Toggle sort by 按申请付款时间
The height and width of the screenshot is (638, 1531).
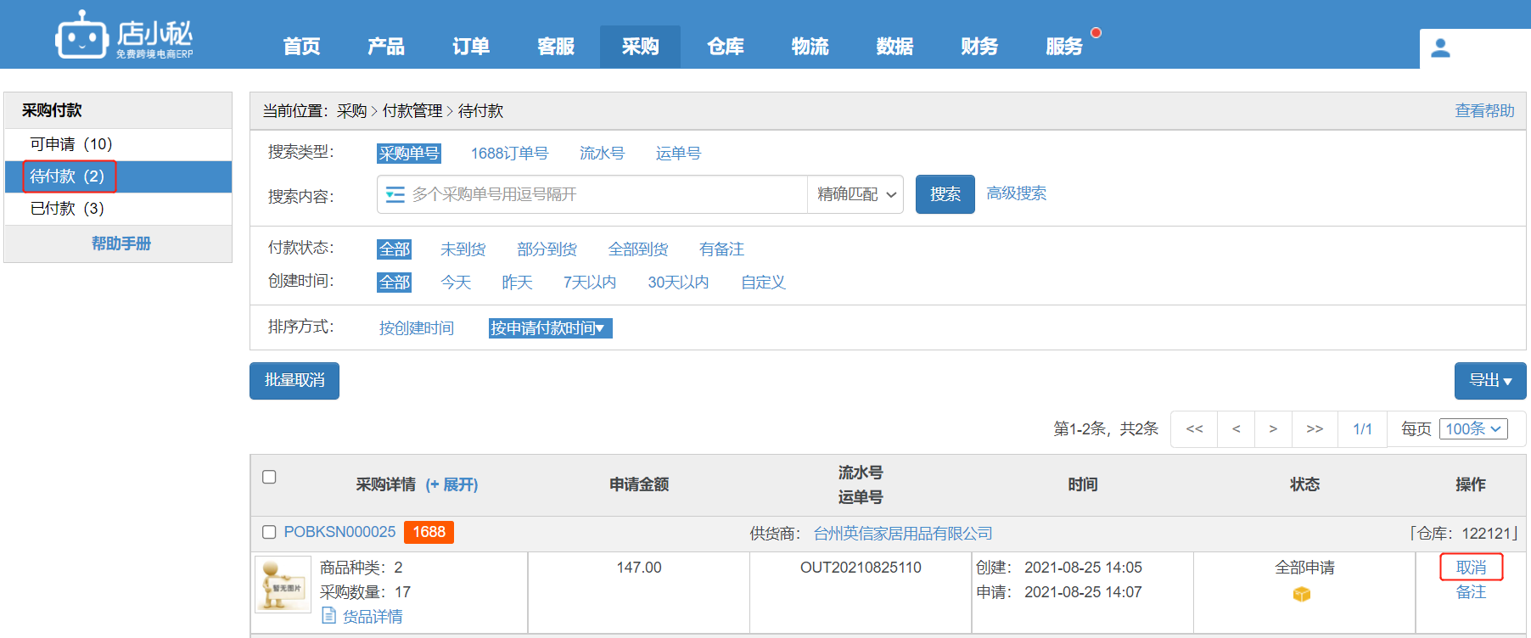click(x=550, y=328)
